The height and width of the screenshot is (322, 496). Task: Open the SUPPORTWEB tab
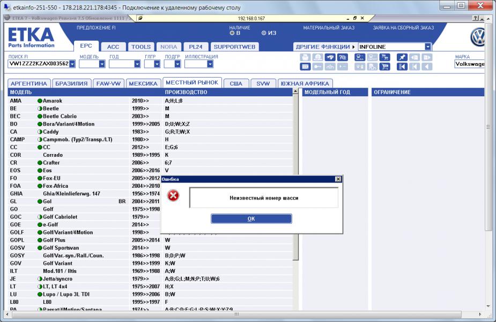[x=234, y=47]
